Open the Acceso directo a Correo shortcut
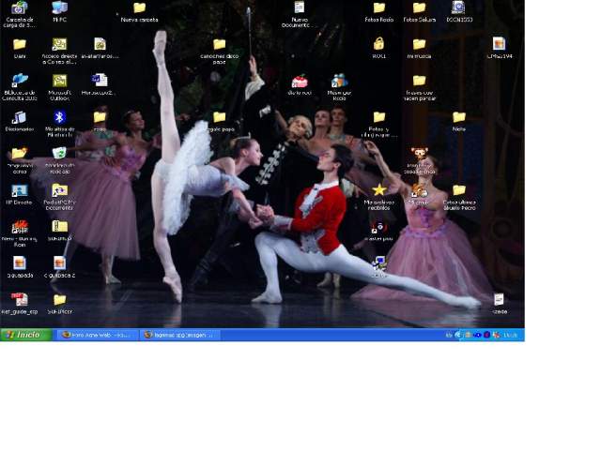 [x=59, y=44]
